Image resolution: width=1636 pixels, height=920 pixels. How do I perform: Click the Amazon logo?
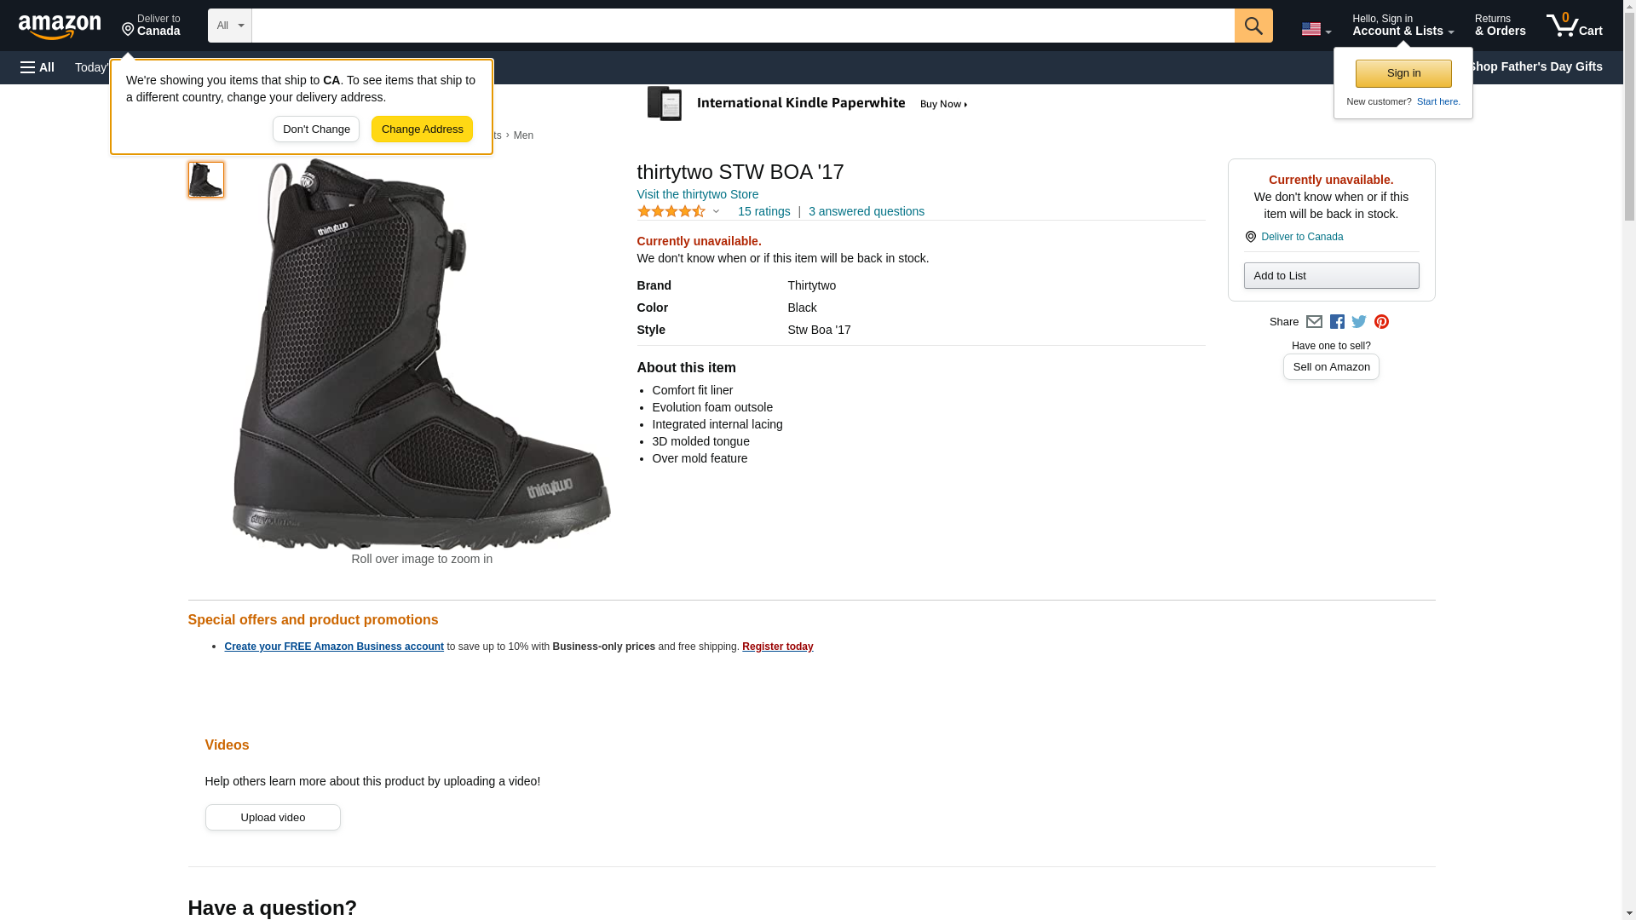pos(60,26)
